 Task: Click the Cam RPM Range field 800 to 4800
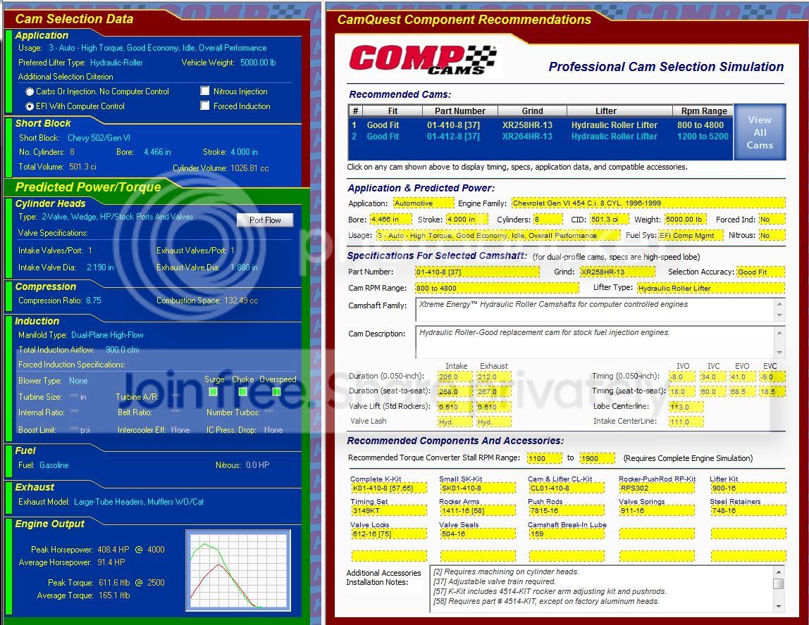[497, 288]
